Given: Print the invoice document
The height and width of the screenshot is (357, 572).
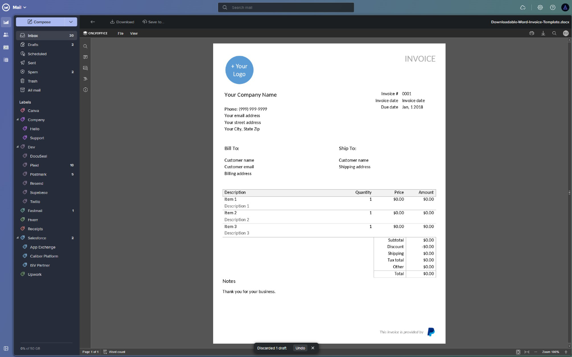Looking at the screenshot, I should pyautogui.click(x=531, y=33).
